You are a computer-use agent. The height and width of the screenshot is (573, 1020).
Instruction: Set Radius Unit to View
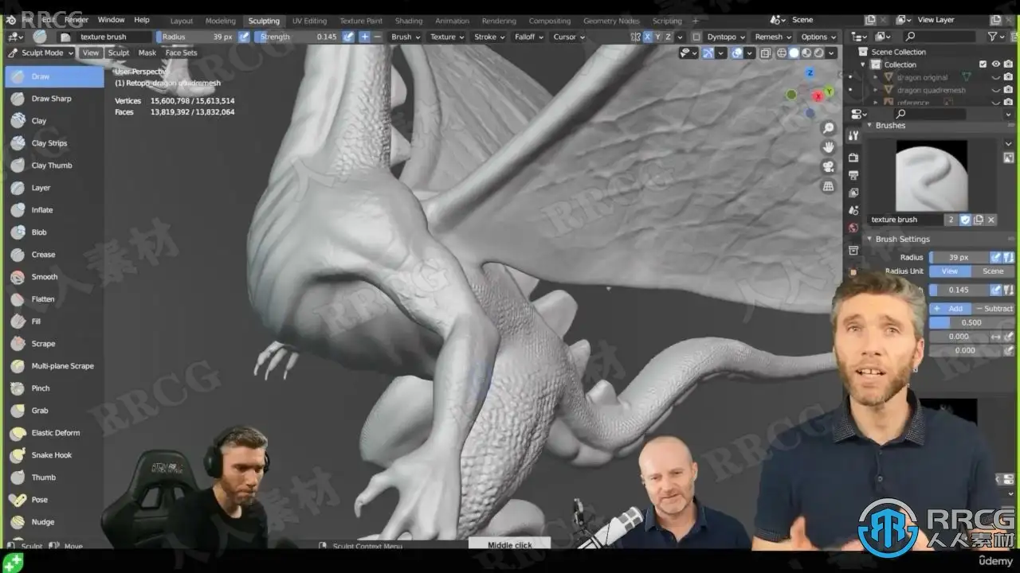950,271
